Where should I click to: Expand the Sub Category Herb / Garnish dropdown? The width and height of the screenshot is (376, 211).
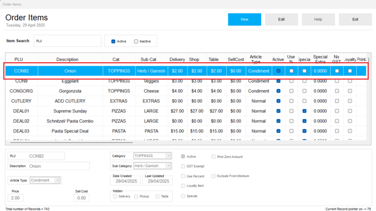169,166
